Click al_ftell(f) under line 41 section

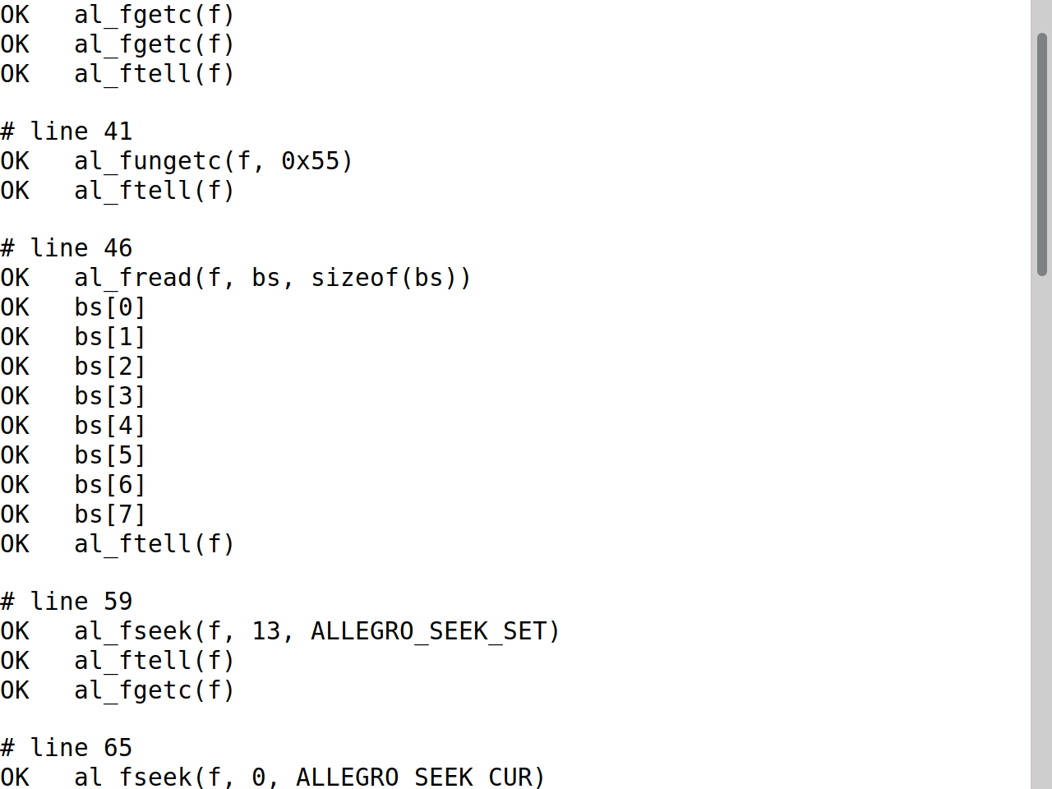click(118, 191)
